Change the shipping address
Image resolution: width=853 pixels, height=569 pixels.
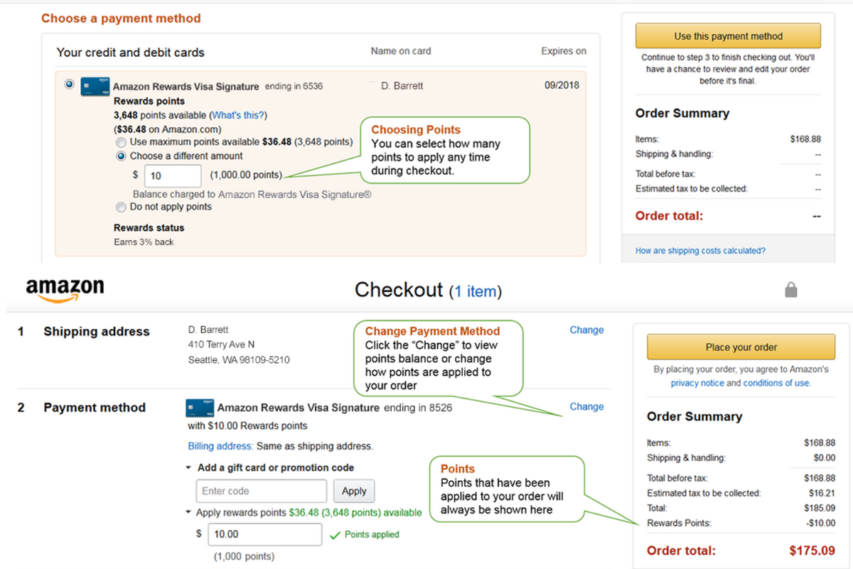[586, 330]
